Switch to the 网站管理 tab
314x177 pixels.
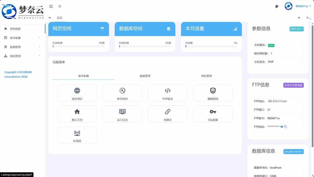click(x=206, y=76)
